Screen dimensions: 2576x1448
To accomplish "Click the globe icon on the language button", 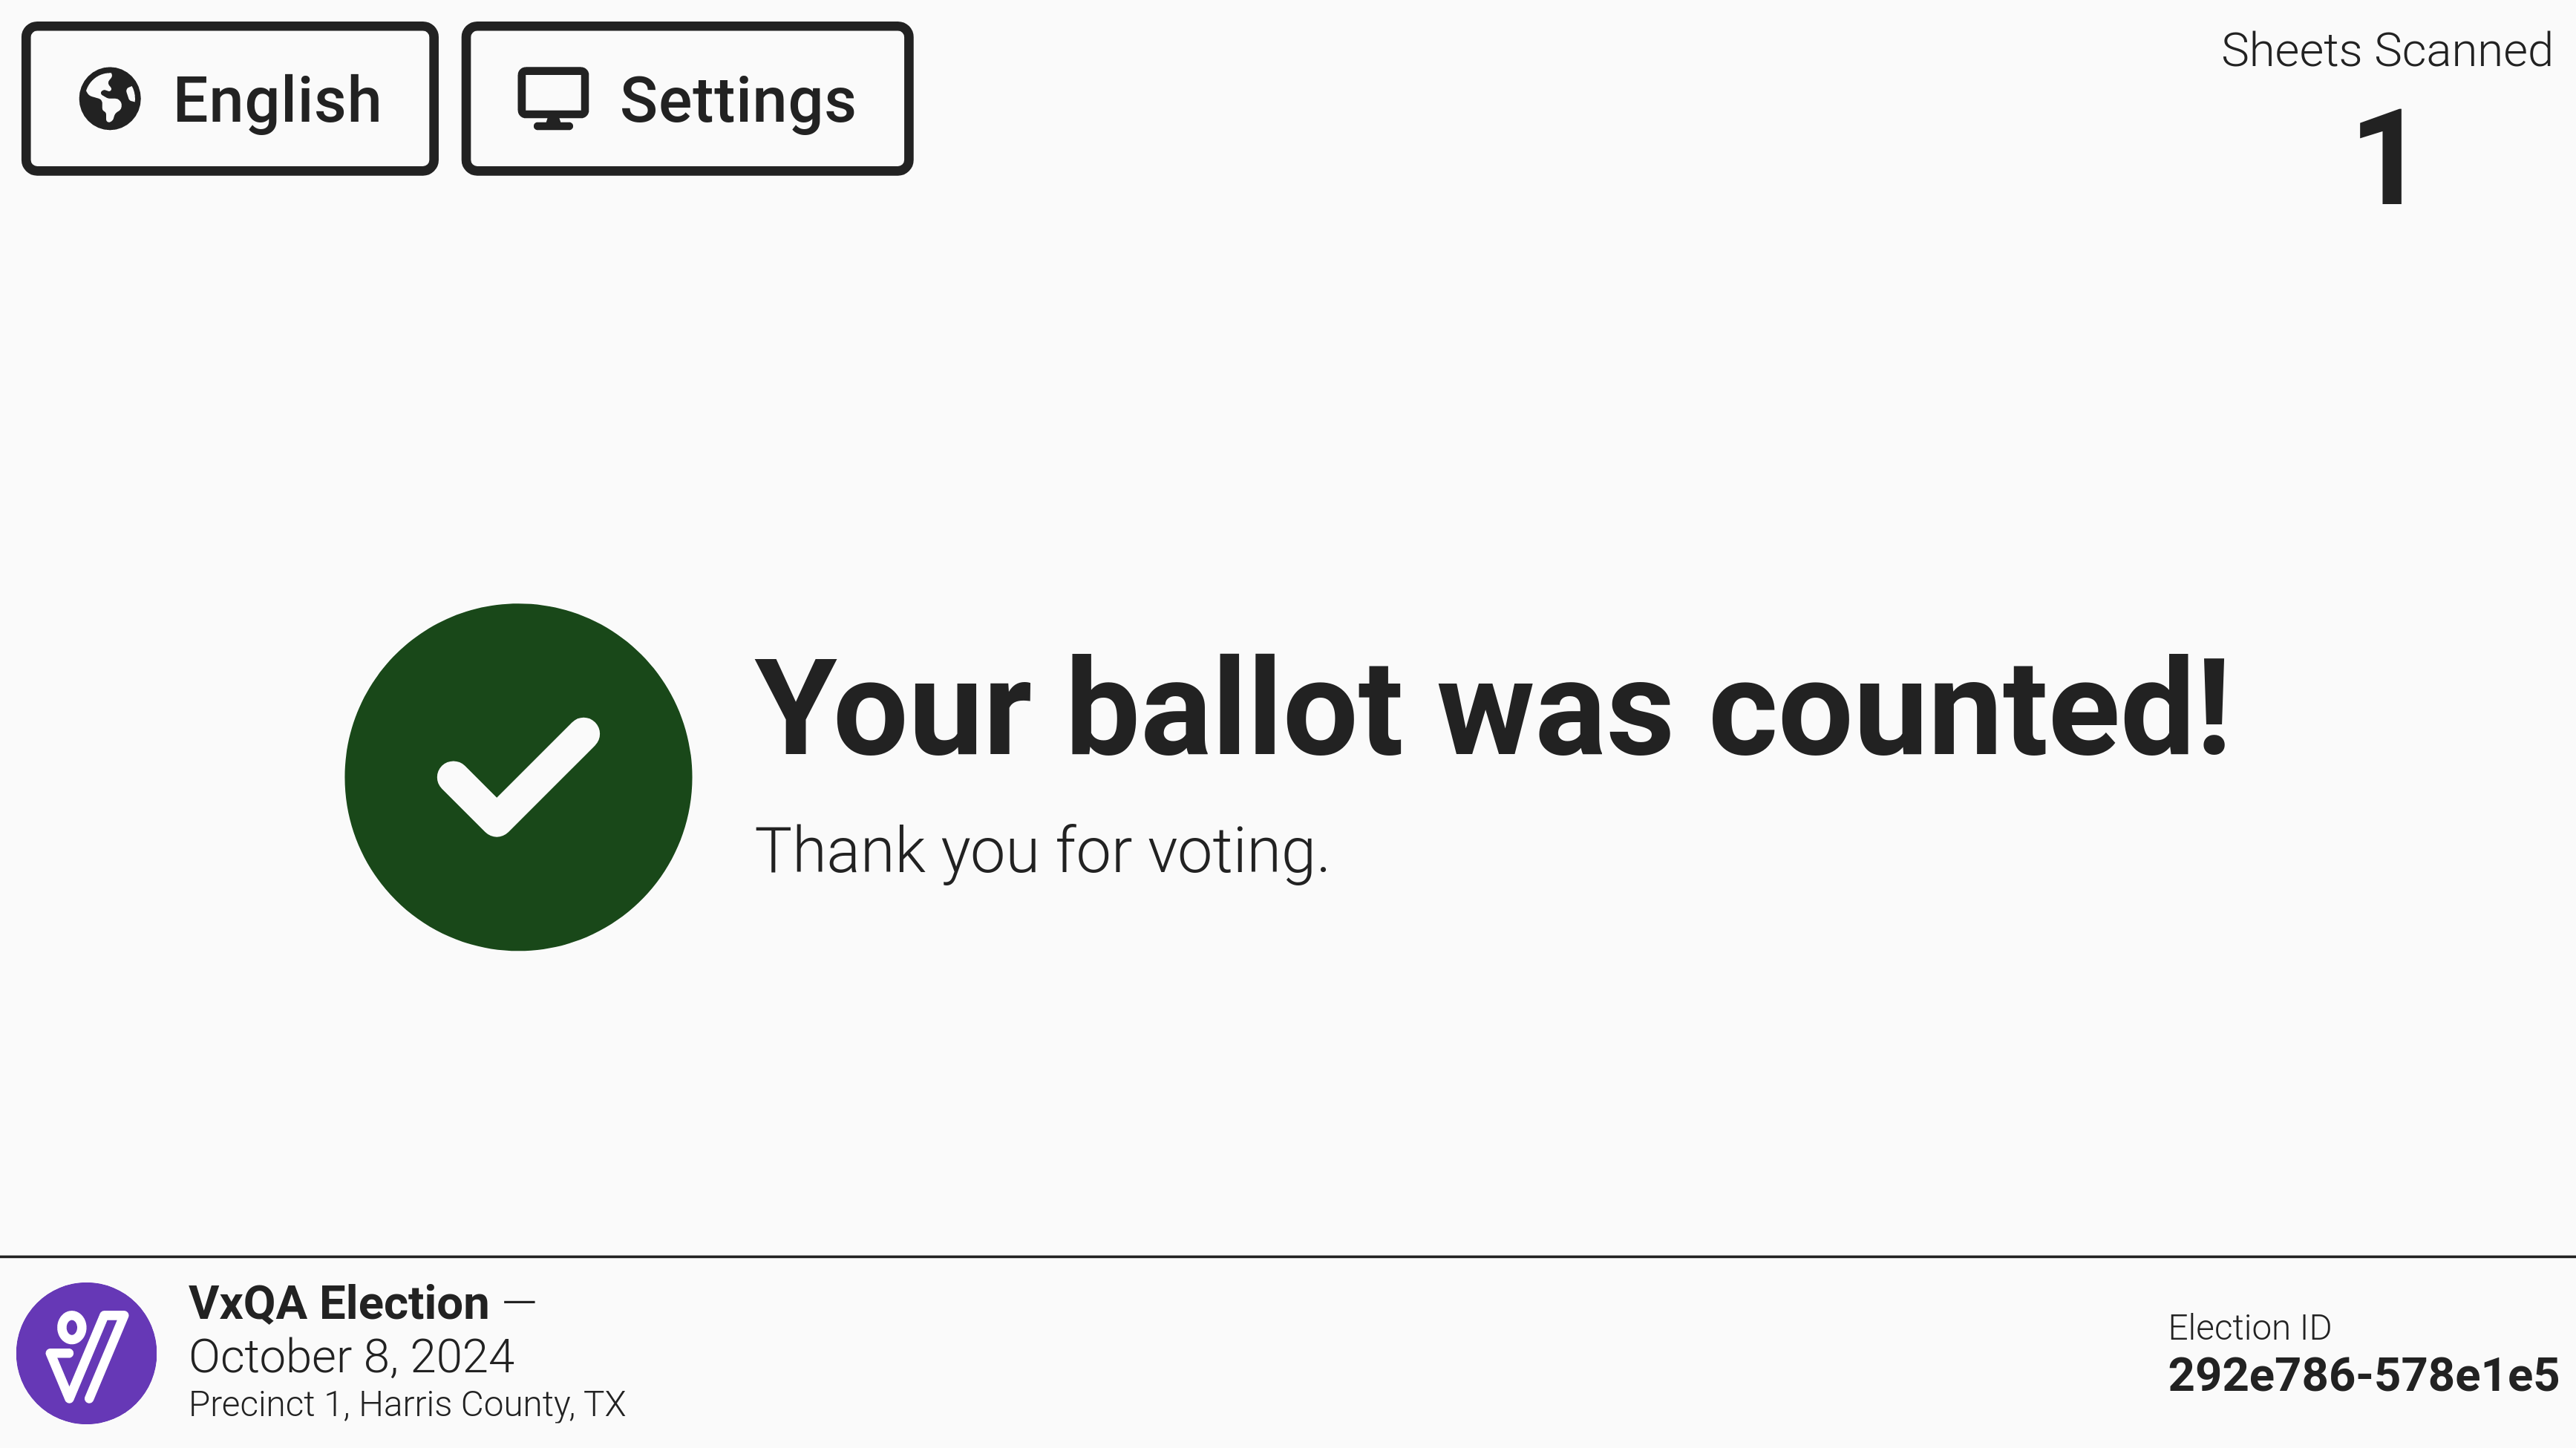I will 110,99.
